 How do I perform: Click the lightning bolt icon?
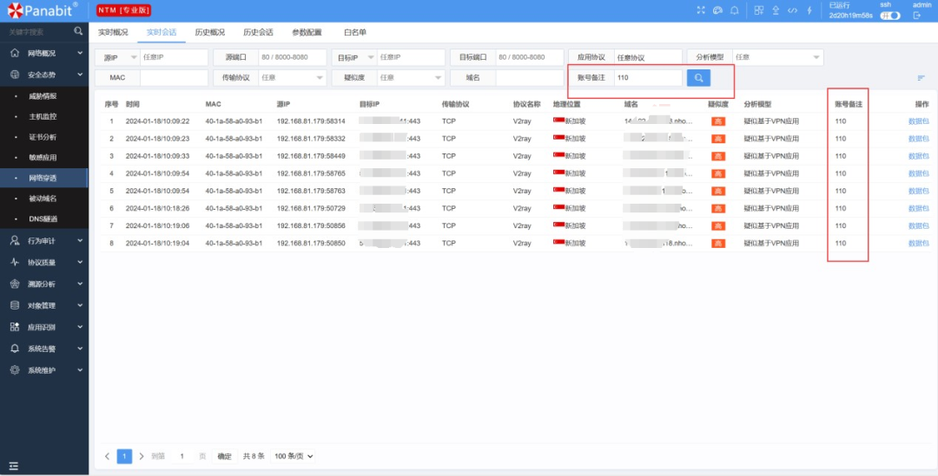tap(809, 10)
